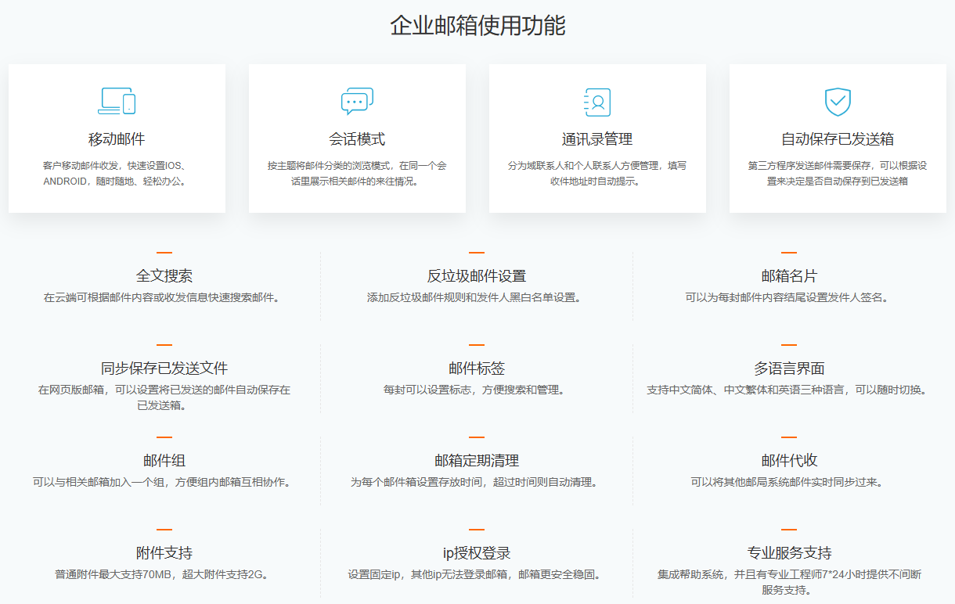This screenshot has height=604, width=955.
Task: Open the 邮件代收 feature details
Action: tap(788, 460)
